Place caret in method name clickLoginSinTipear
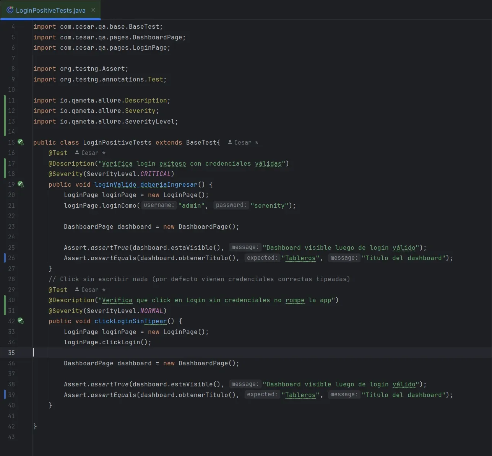492x456 pixels. pyautogui.click(x=130, y=321)
